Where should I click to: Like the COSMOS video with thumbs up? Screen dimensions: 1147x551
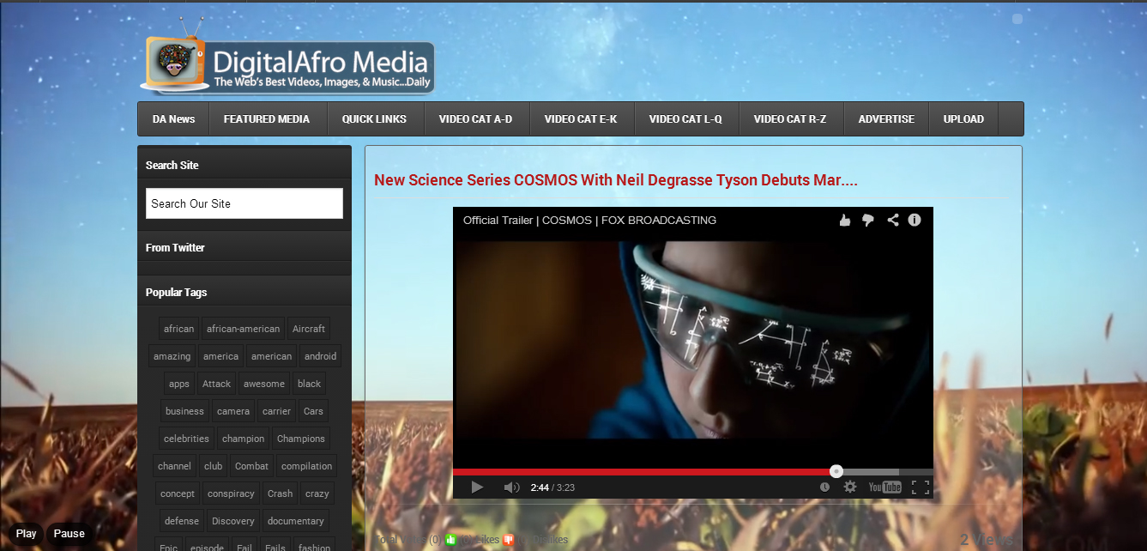point(845,220)
